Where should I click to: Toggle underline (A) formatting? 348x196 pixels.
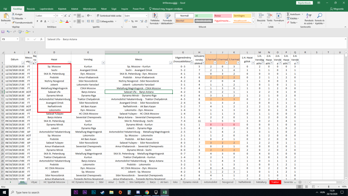(45, 21)
